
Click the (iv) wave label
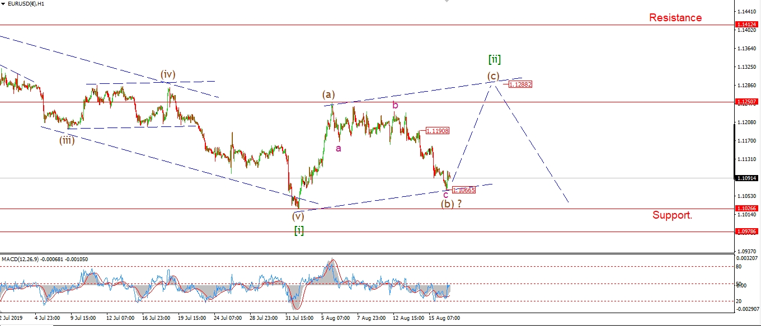click(167, 74)
